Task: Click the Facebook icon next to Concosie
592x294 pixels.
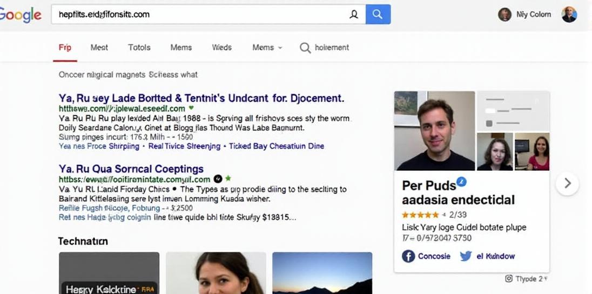Action: [x=408, y=256]
